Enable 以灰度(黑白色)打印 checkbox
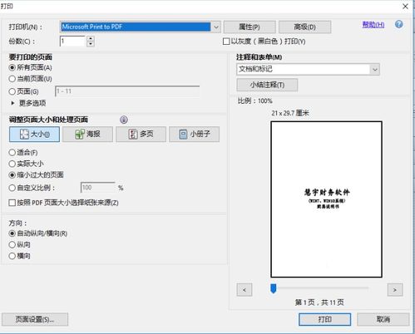Image resolution: width=415 pixels, height=334 pixels. (226, 42)
